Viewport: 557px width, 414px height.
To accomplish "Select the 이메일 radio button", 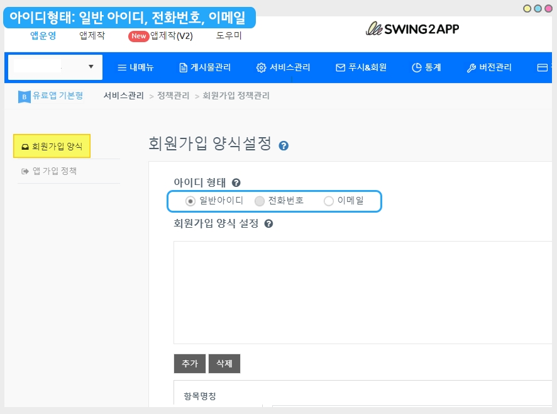I will click(x=329, y=201).
